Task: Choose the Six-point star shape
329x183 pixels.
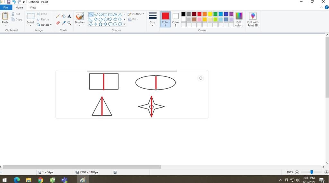Action: 105,24
